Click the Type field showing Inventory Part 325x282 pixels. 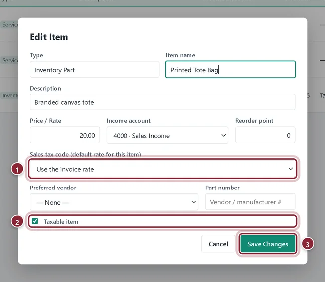[x=94, y=70]
